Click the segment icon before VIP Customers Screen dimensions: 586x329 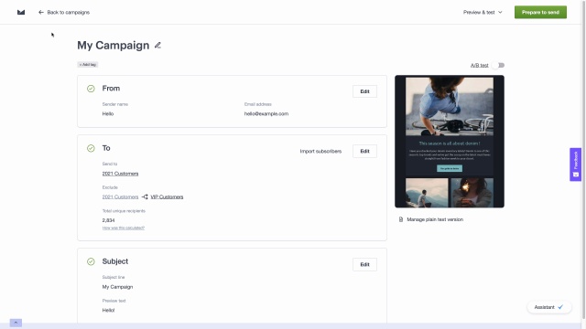coord(145,196)
